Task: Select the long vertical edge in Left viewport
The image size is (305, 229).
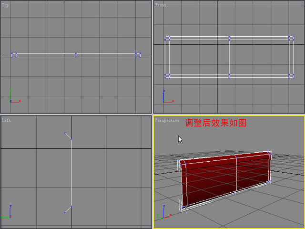Action: pyautogui.click(x=71, y=173)
